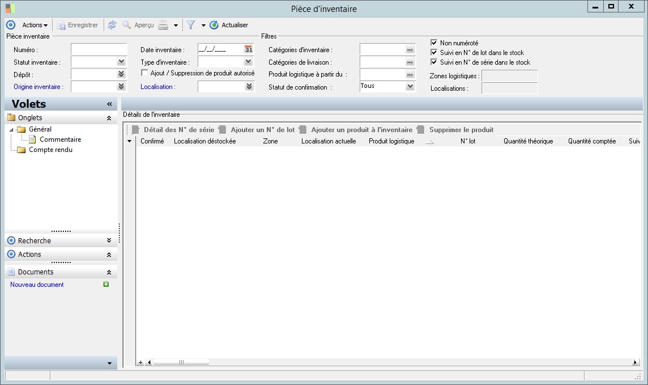Click the Enregistrer save button
This screenshot has height=385, width=648.
(78, 25)
